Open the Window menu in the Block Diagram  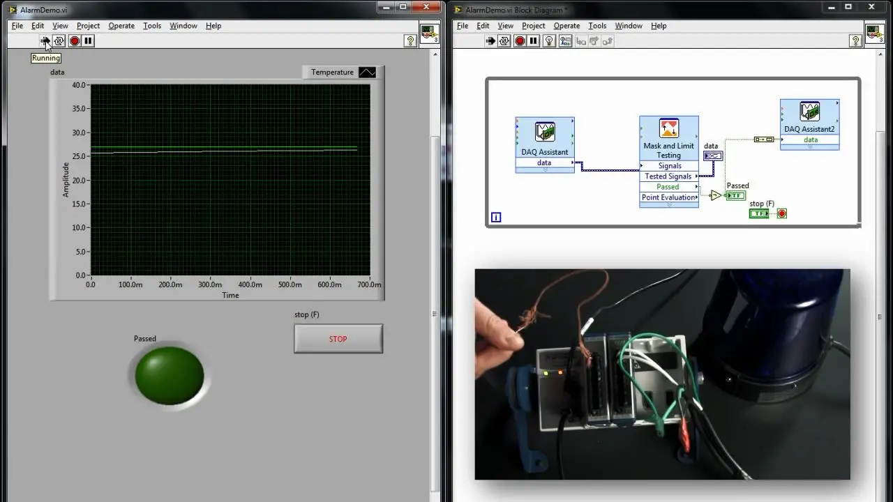pyautogui.click(x=628, y=26)
